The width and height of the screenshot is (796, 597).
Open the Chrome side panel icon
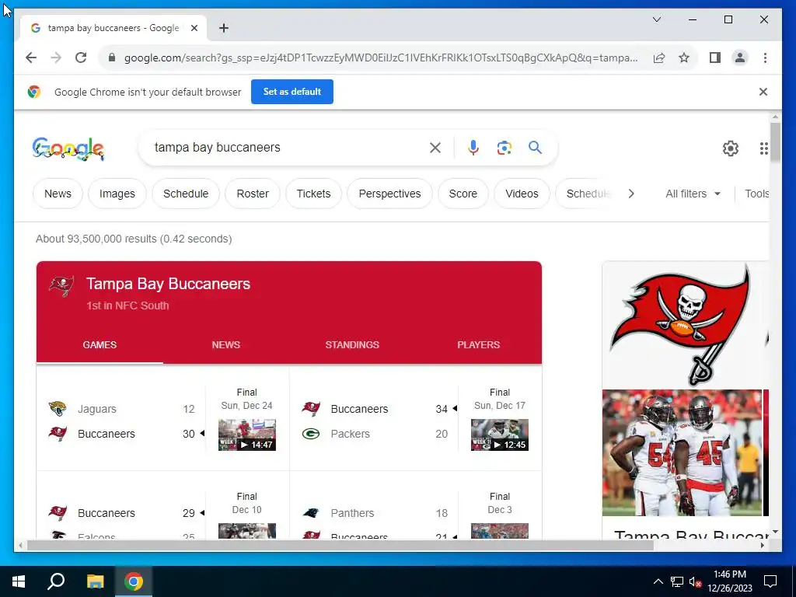coord(715,58)
